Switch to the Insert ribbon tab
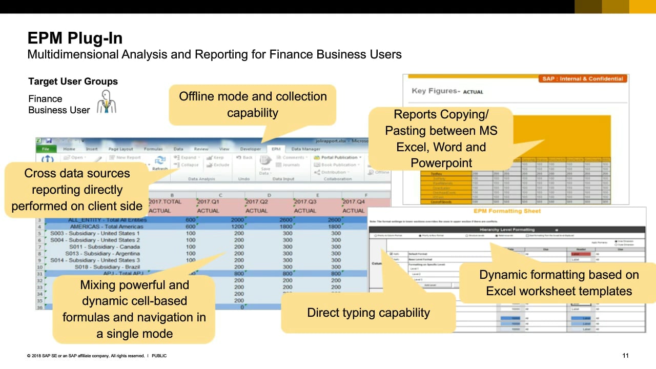This screenshot has width=656, height=369. pyautogui.click(x=92, y=149)
